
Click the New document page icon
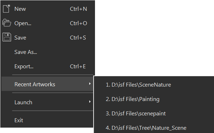(x=6, y=9)
